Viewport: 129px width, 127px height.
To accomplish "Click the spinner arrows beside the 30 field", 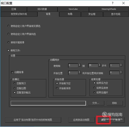I will 100,65.
